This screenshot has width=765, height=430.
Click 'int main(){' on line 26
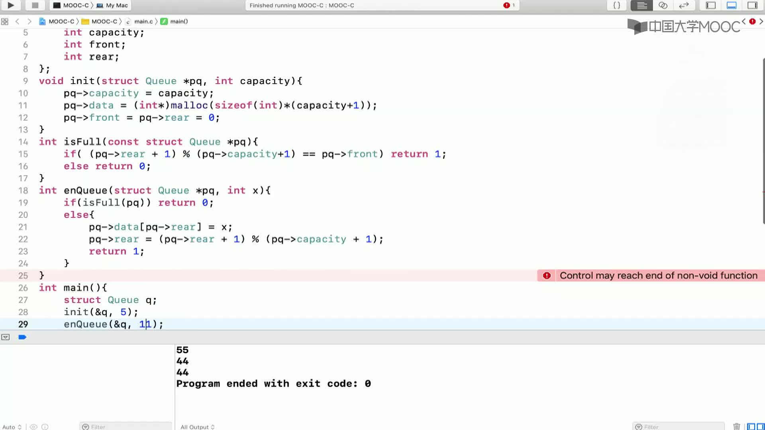coord(73,287)
